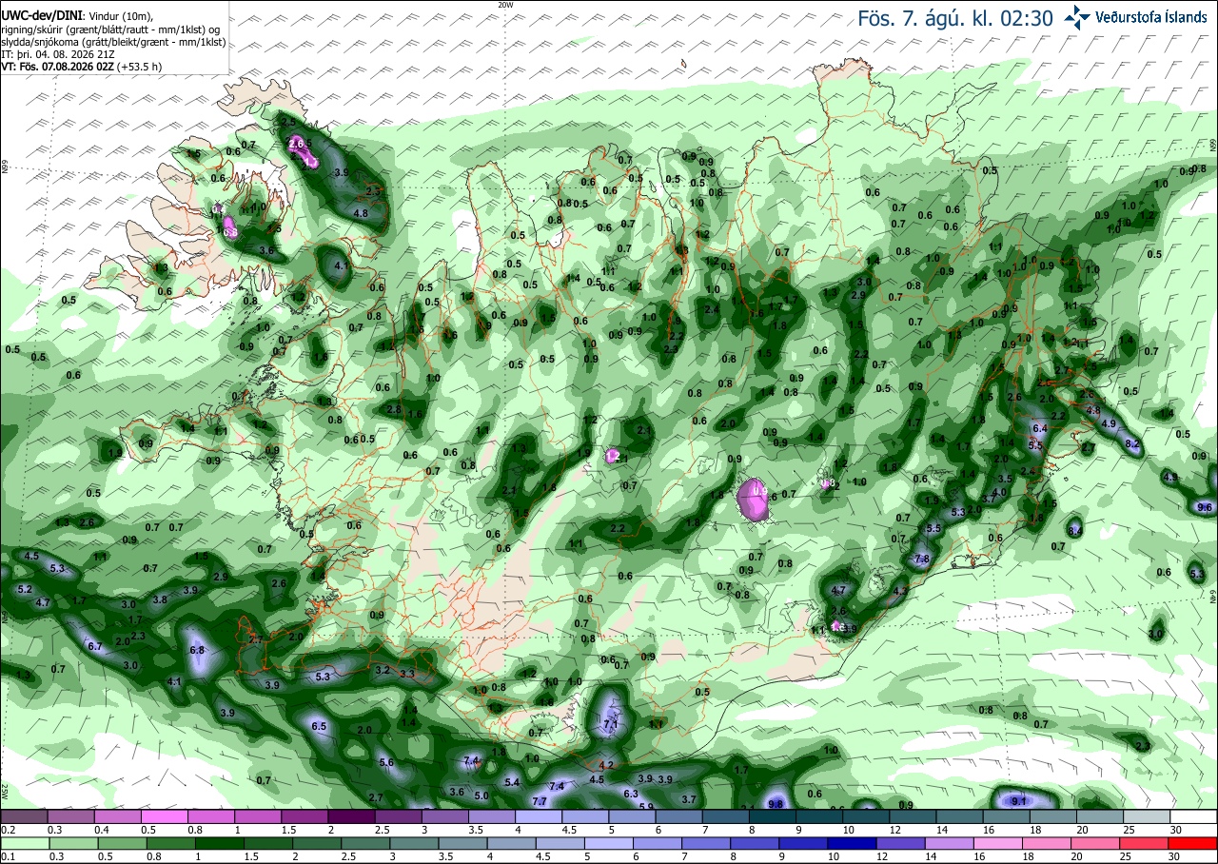Pick the bottom-row bright red swatch labeled 30
1218x864 pixels.
[x=1194, y=843]
